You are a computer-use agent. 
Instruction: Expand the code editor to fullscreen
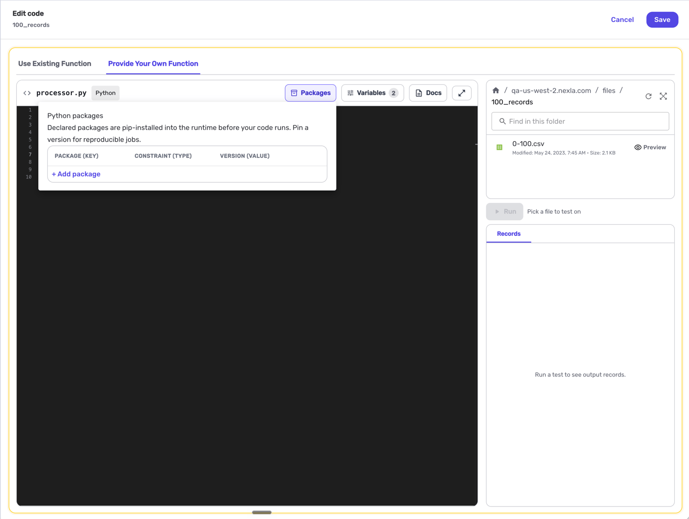tap(462, 93)
